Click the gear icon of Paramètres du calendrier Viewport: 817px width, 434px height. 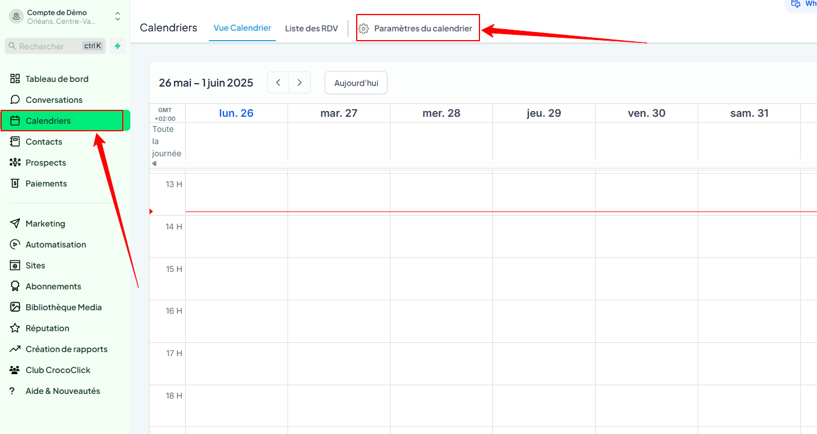tap(364, 28)
